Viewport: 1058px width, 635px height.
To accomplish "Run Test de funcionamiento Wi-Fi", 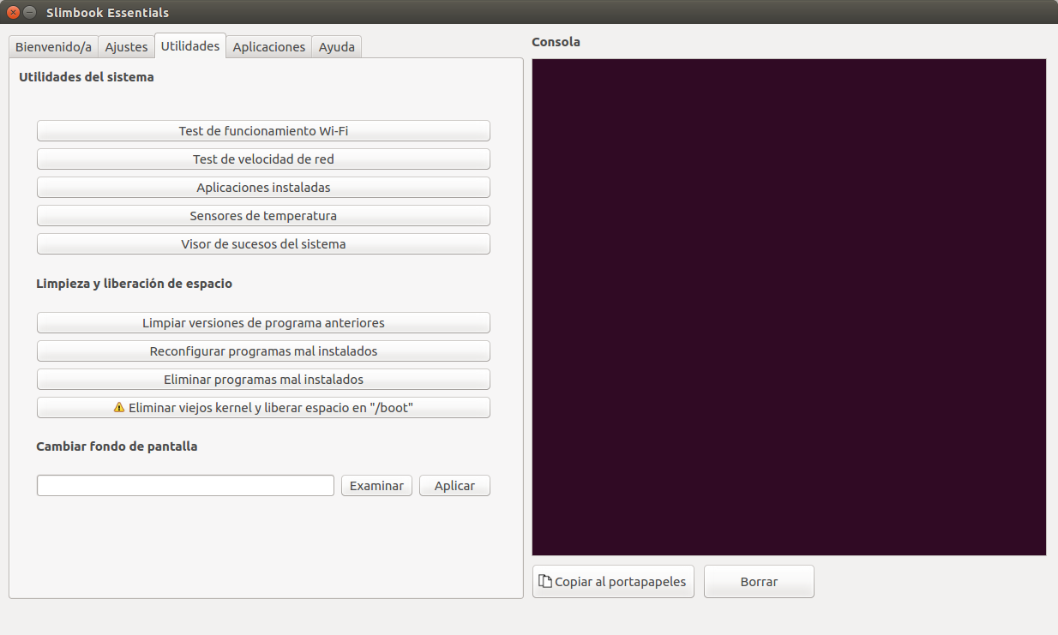I will (263, 131).
